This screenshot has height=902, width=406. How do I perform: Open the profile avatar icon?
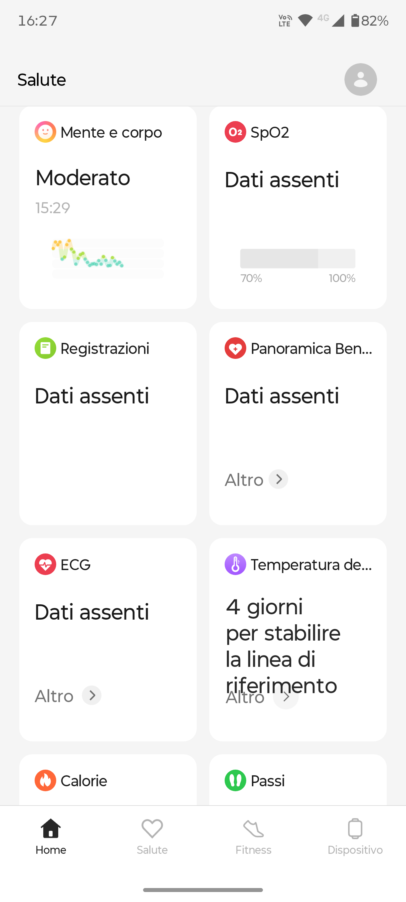(x=360, y=79)
